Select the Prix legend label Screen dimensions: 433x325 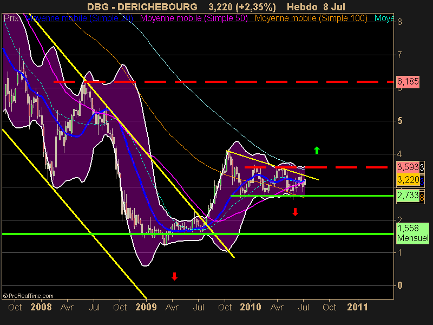click(x=11, y=18)
